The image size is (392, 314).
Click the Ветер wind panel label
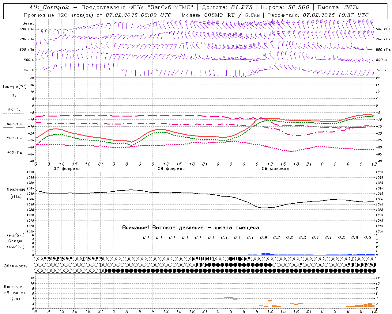[x=28, y=23]
